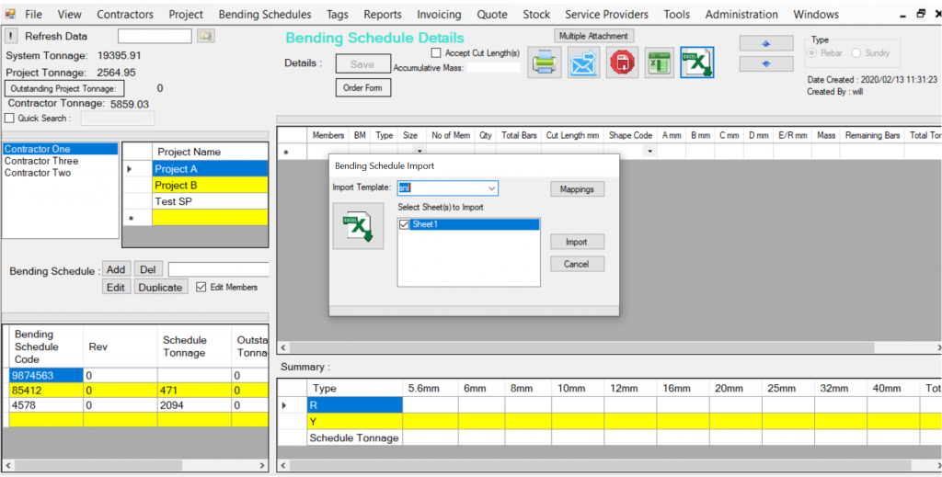Click the printer icon in the toolbar
Screen dimensions: 942x477
point(544,63)
